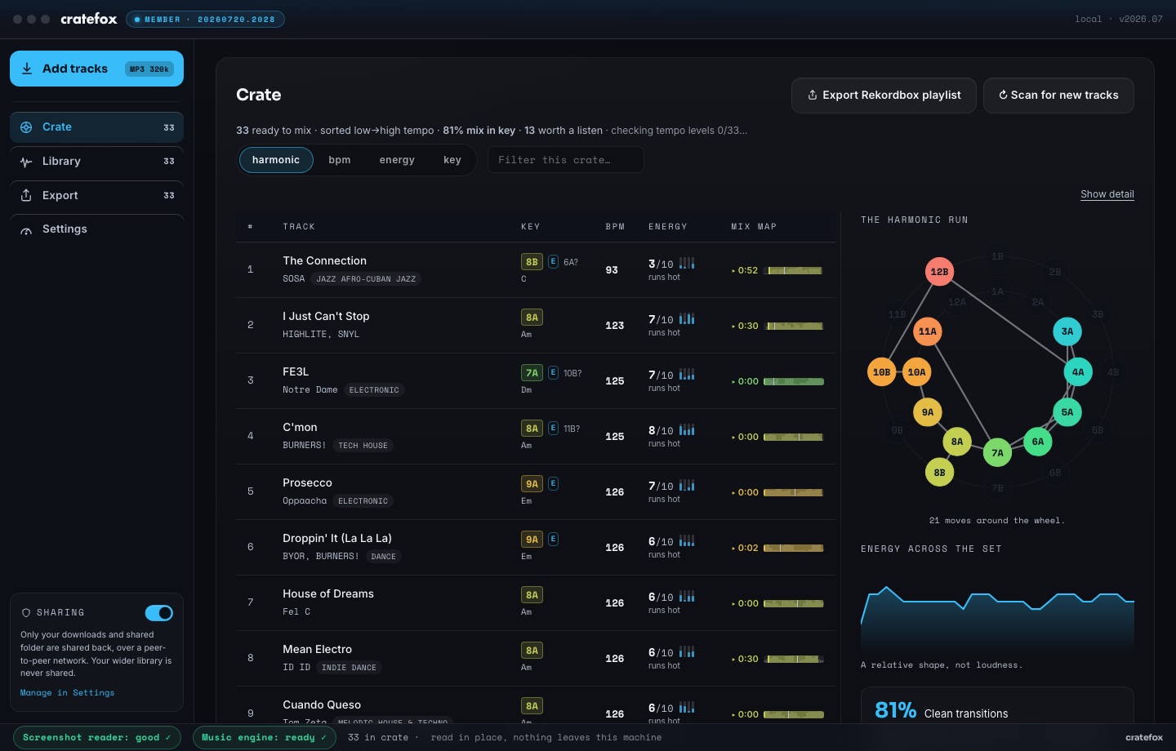The height and width of the screenshot is (751, 1176).
Task: Click energy bars icon for The Connection
Action: point(687,263)
